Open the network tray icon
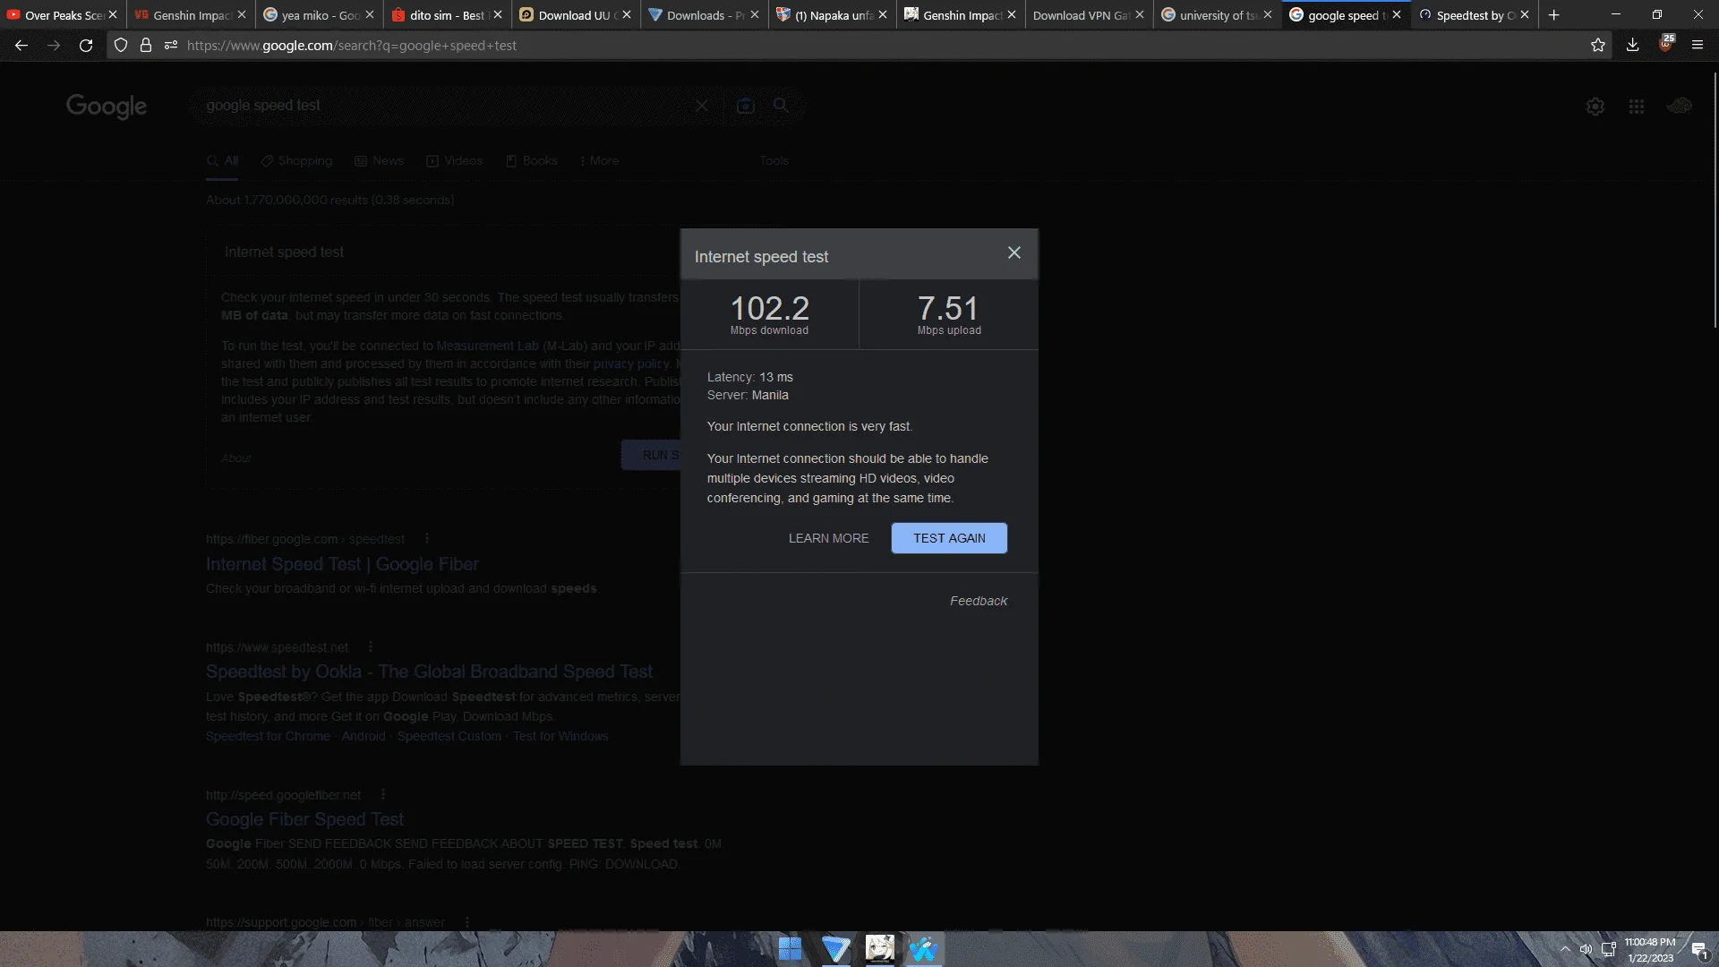This screenshot has width=1719, height=967. pos(1609,950)
